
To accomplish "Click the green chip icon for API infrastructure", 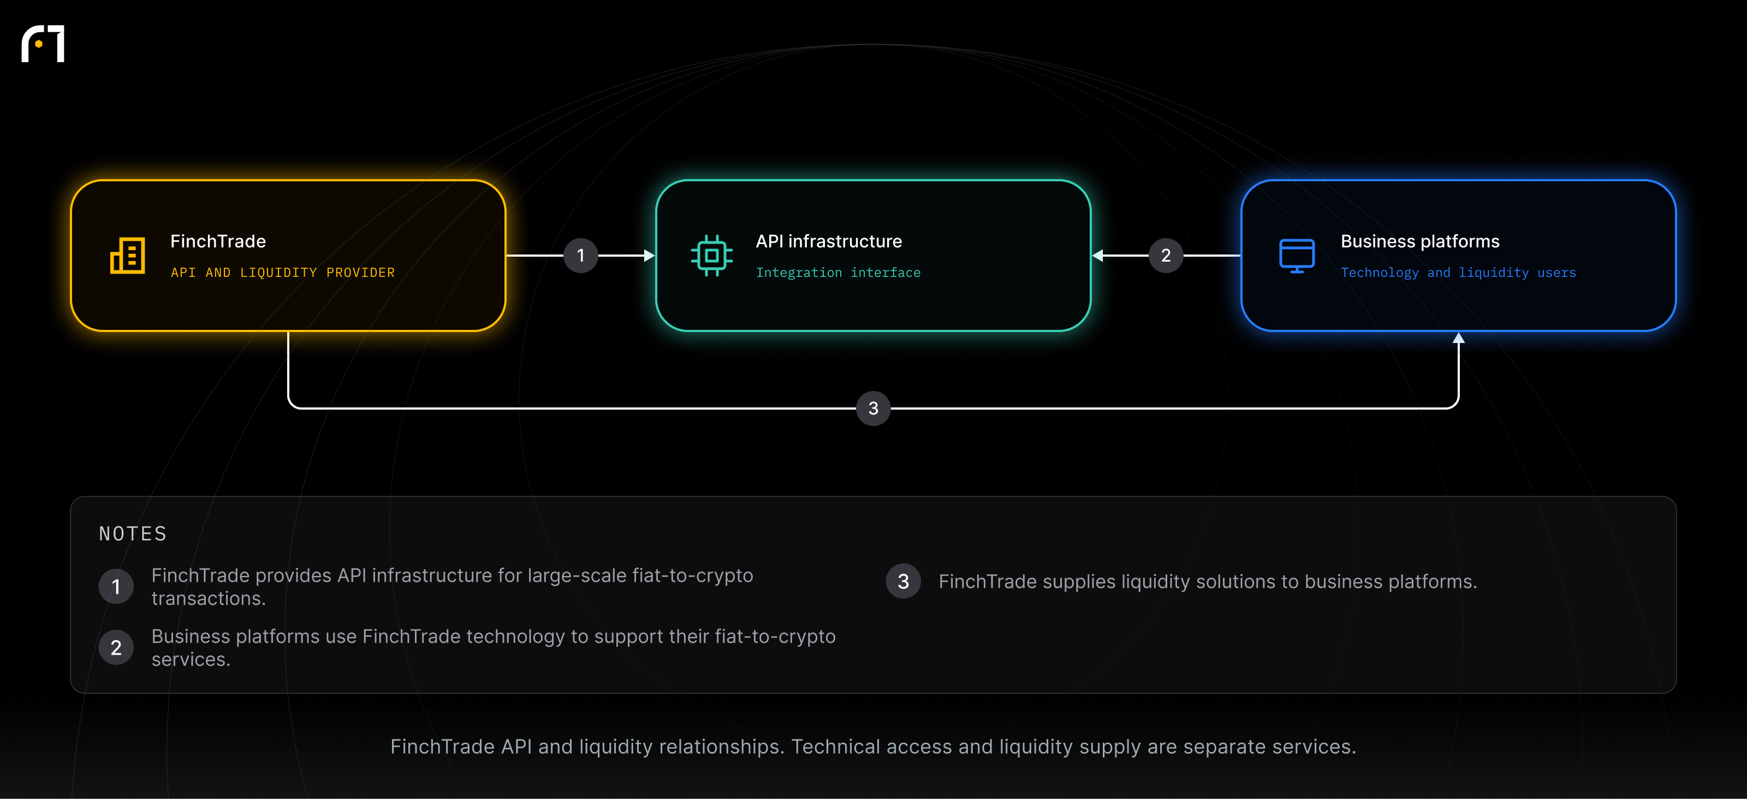I will pyautogui.click(x=711, y=256).
